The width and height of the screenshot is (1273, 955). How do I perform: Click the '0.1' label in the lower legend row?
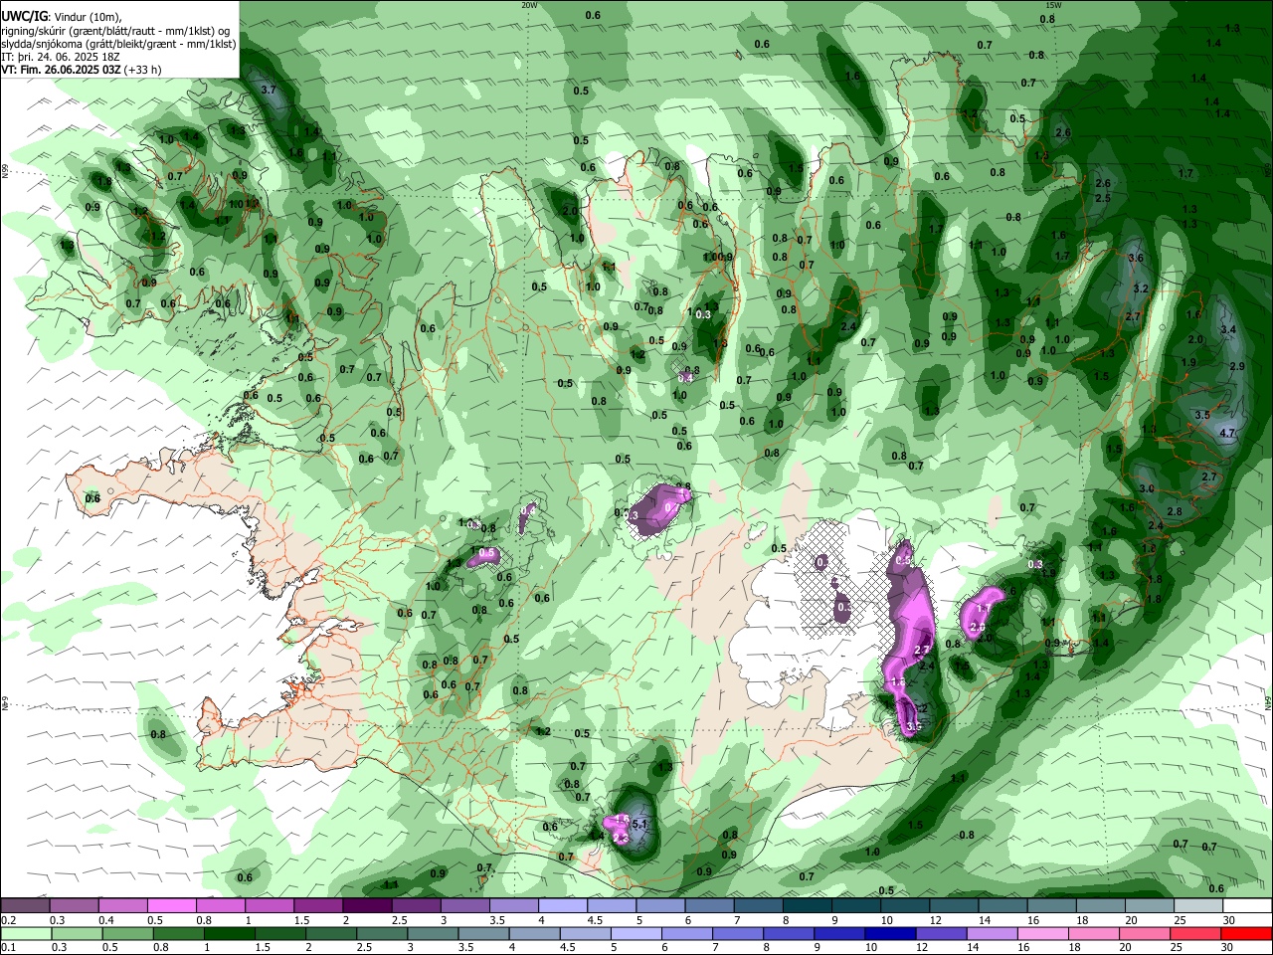tap(8, 948)
